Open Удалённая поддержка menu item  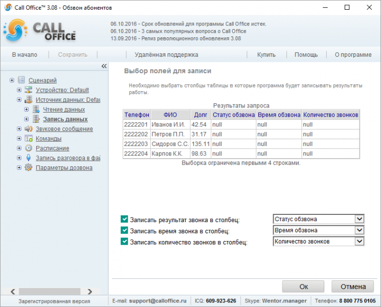coord(166,55)
